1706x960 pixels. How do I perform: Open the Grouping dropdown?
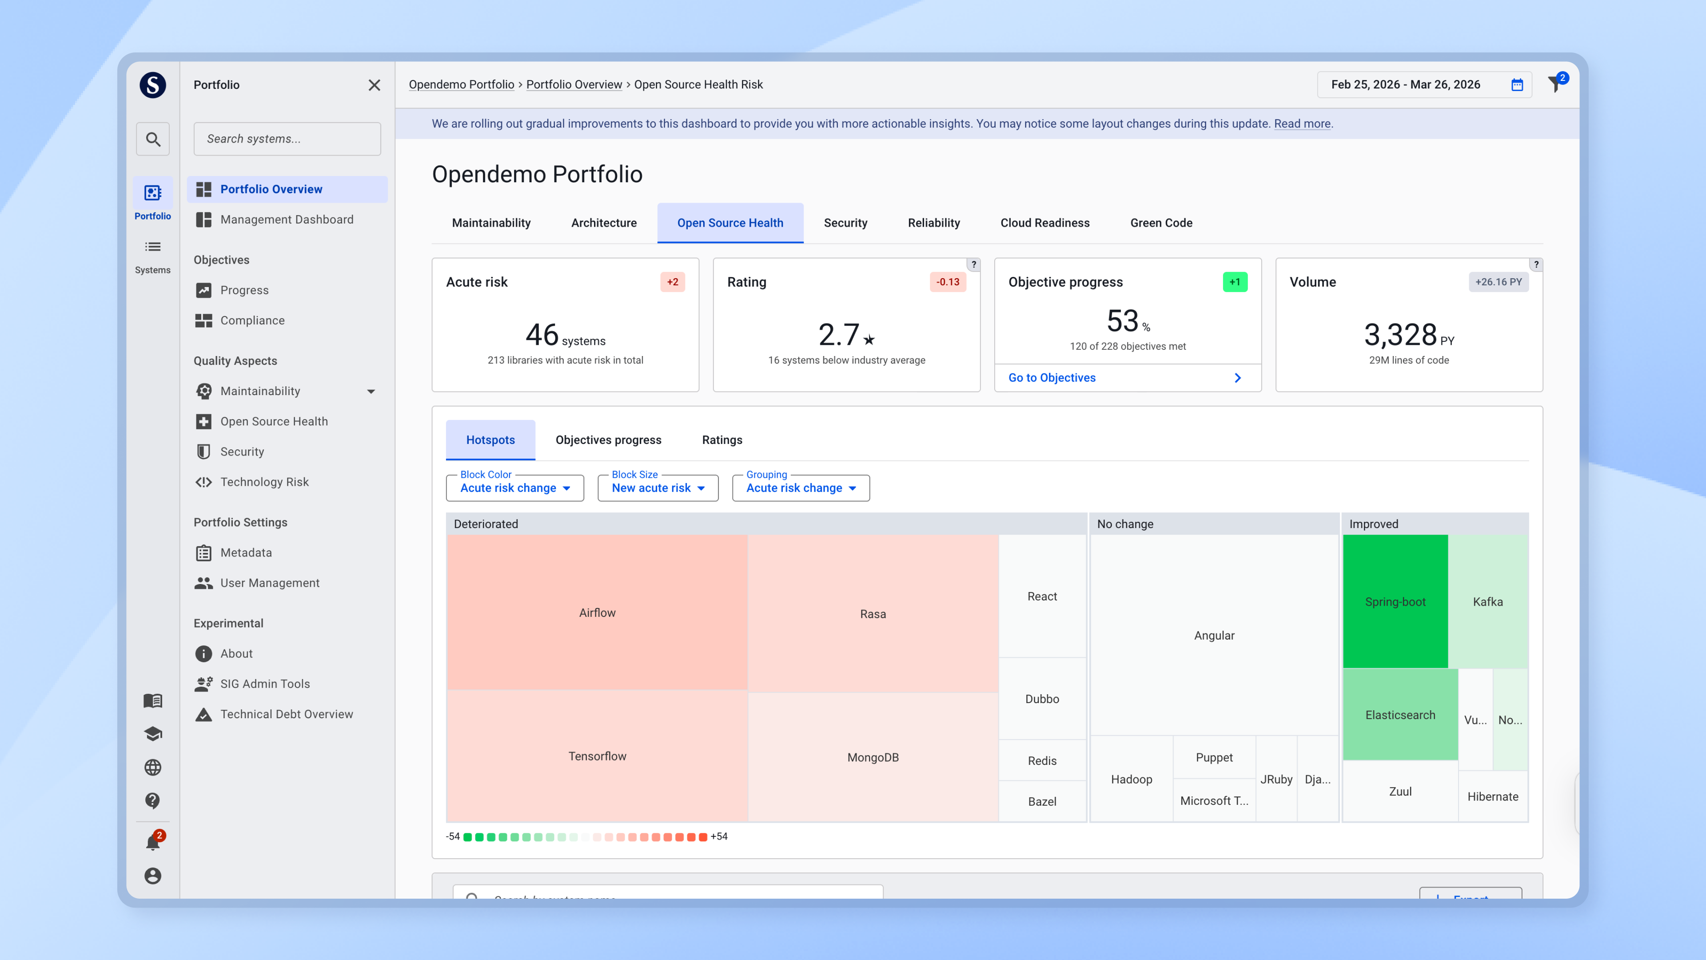[x=801, y=488]
